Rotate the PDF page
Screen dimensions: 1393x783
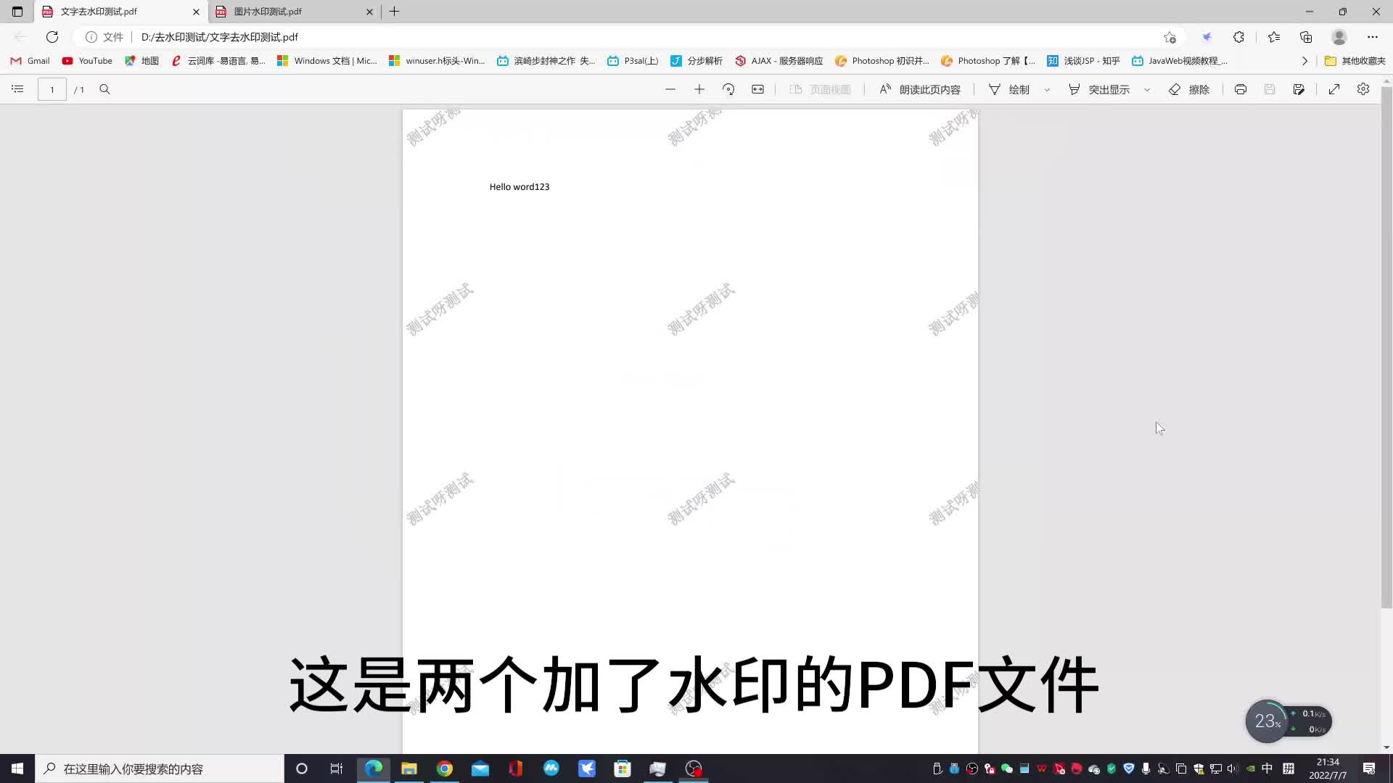728,89
